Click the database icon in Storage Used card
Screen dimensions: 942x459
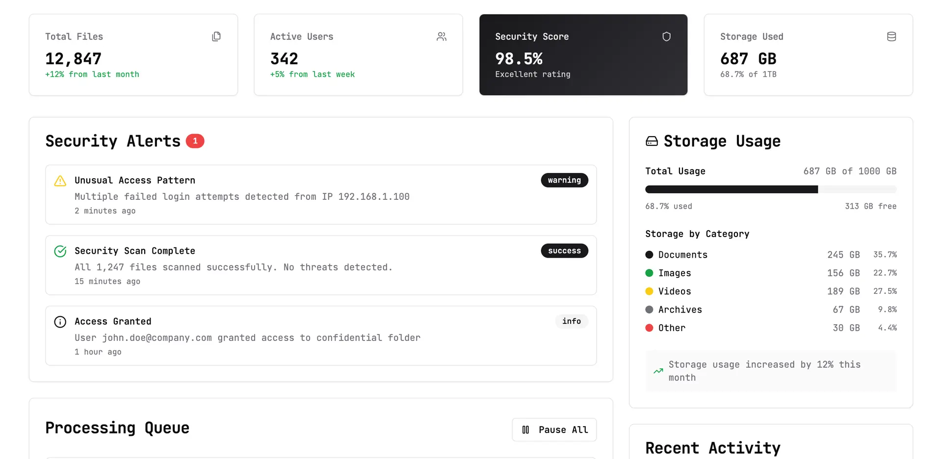(x=891, y=37)
